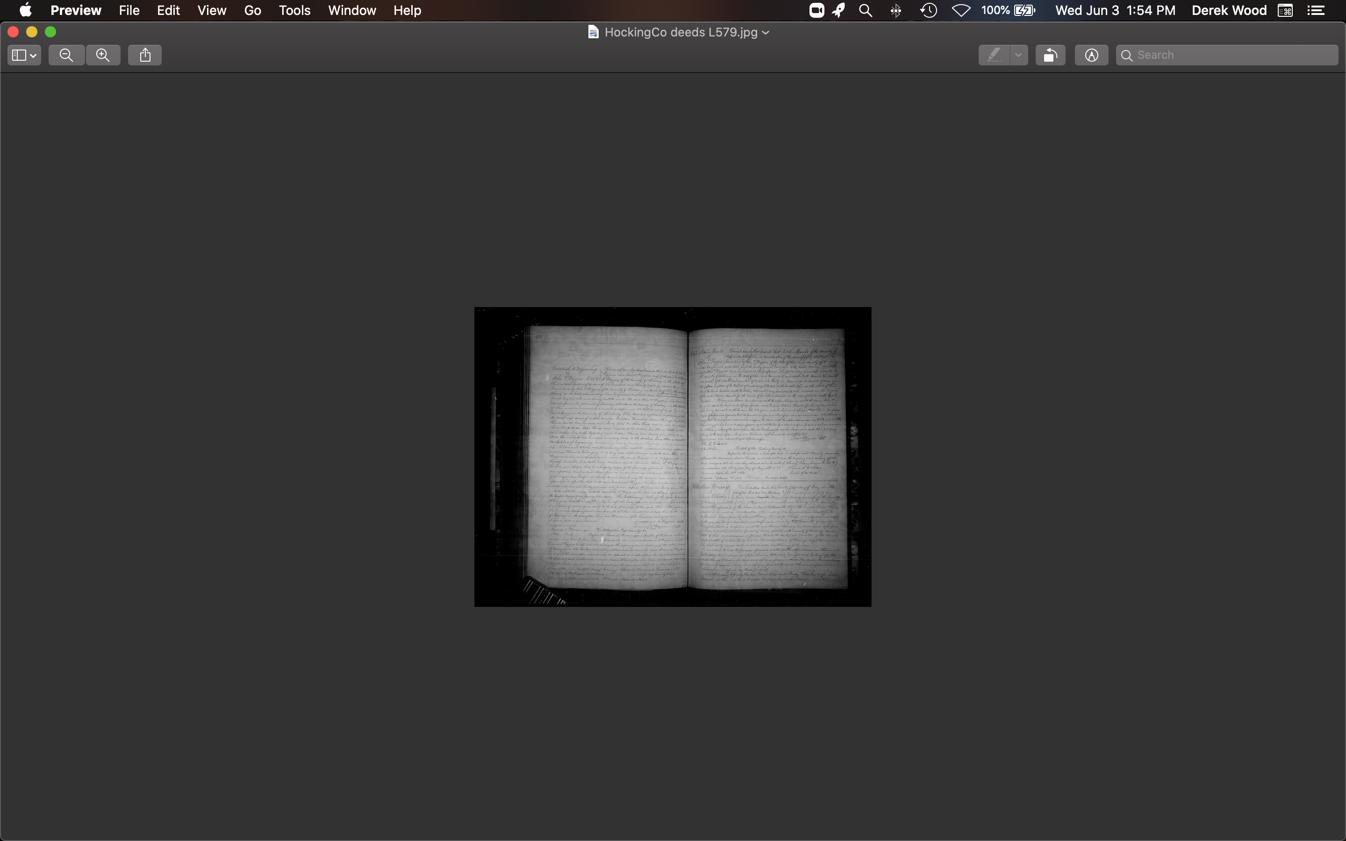Click the deed book scanned image
This screenshot has height=841, width=1346.
pos(673,456)
